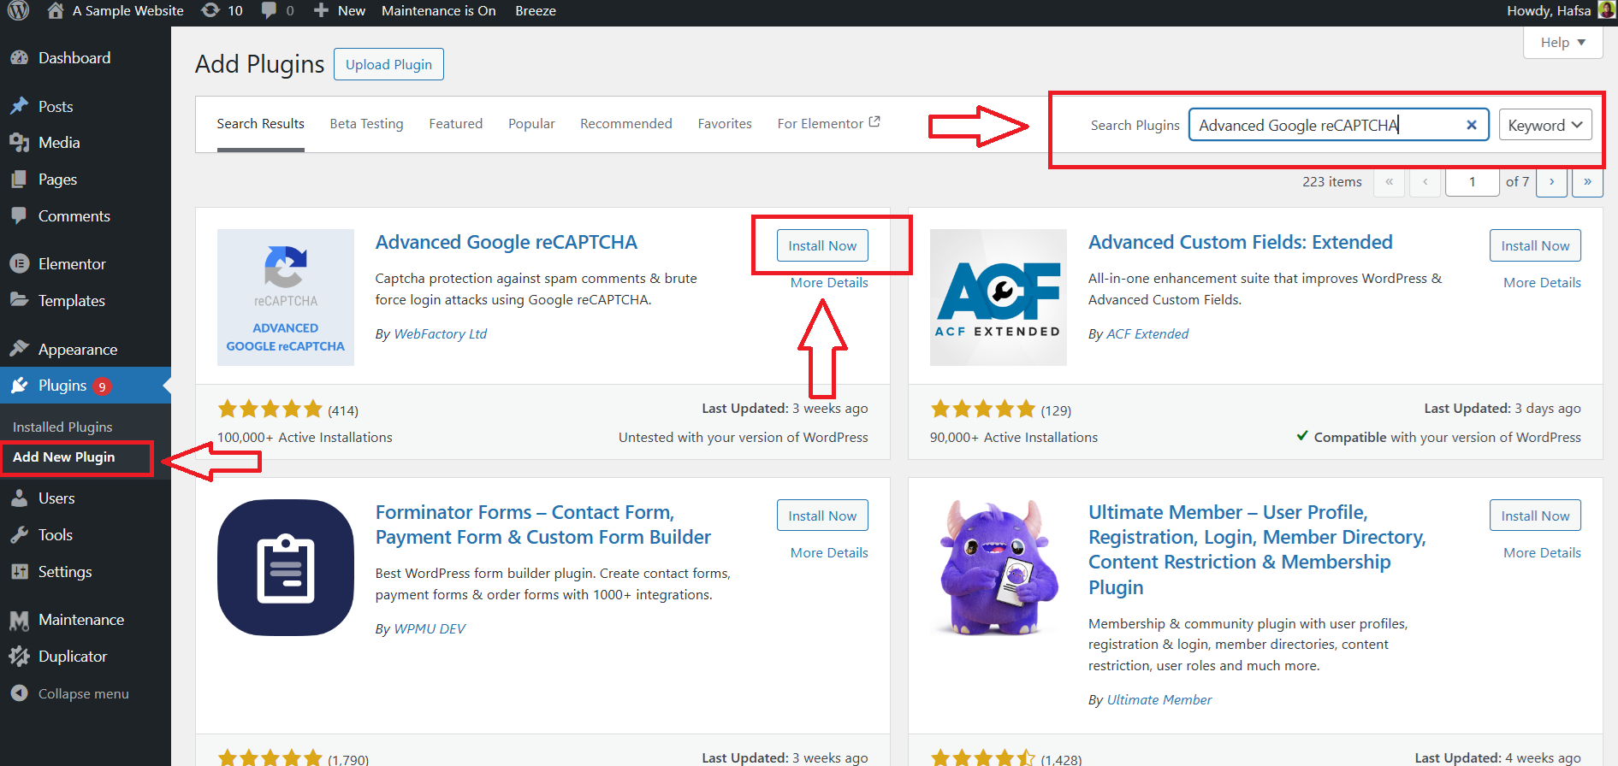Click the Upload Plugin button
Viewport: 1618px width, 766px height.
388,64
